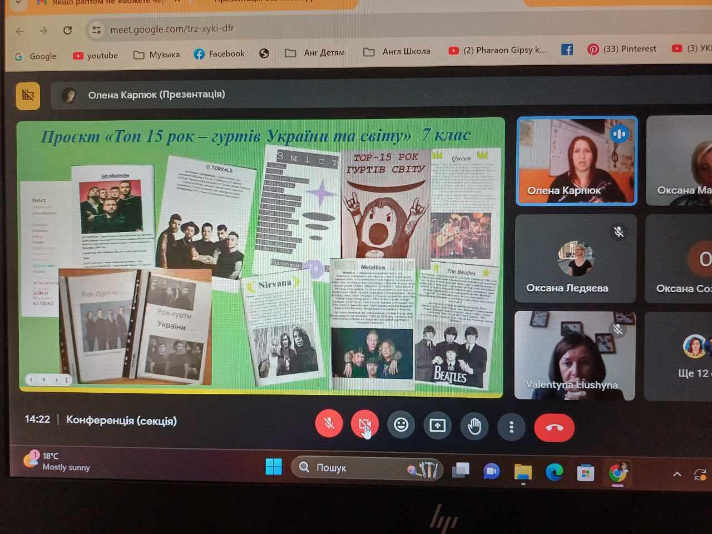The width and height of the screenshot is (712, 534).
Task: Reload the Google Meet page
Action: (67, 30)
